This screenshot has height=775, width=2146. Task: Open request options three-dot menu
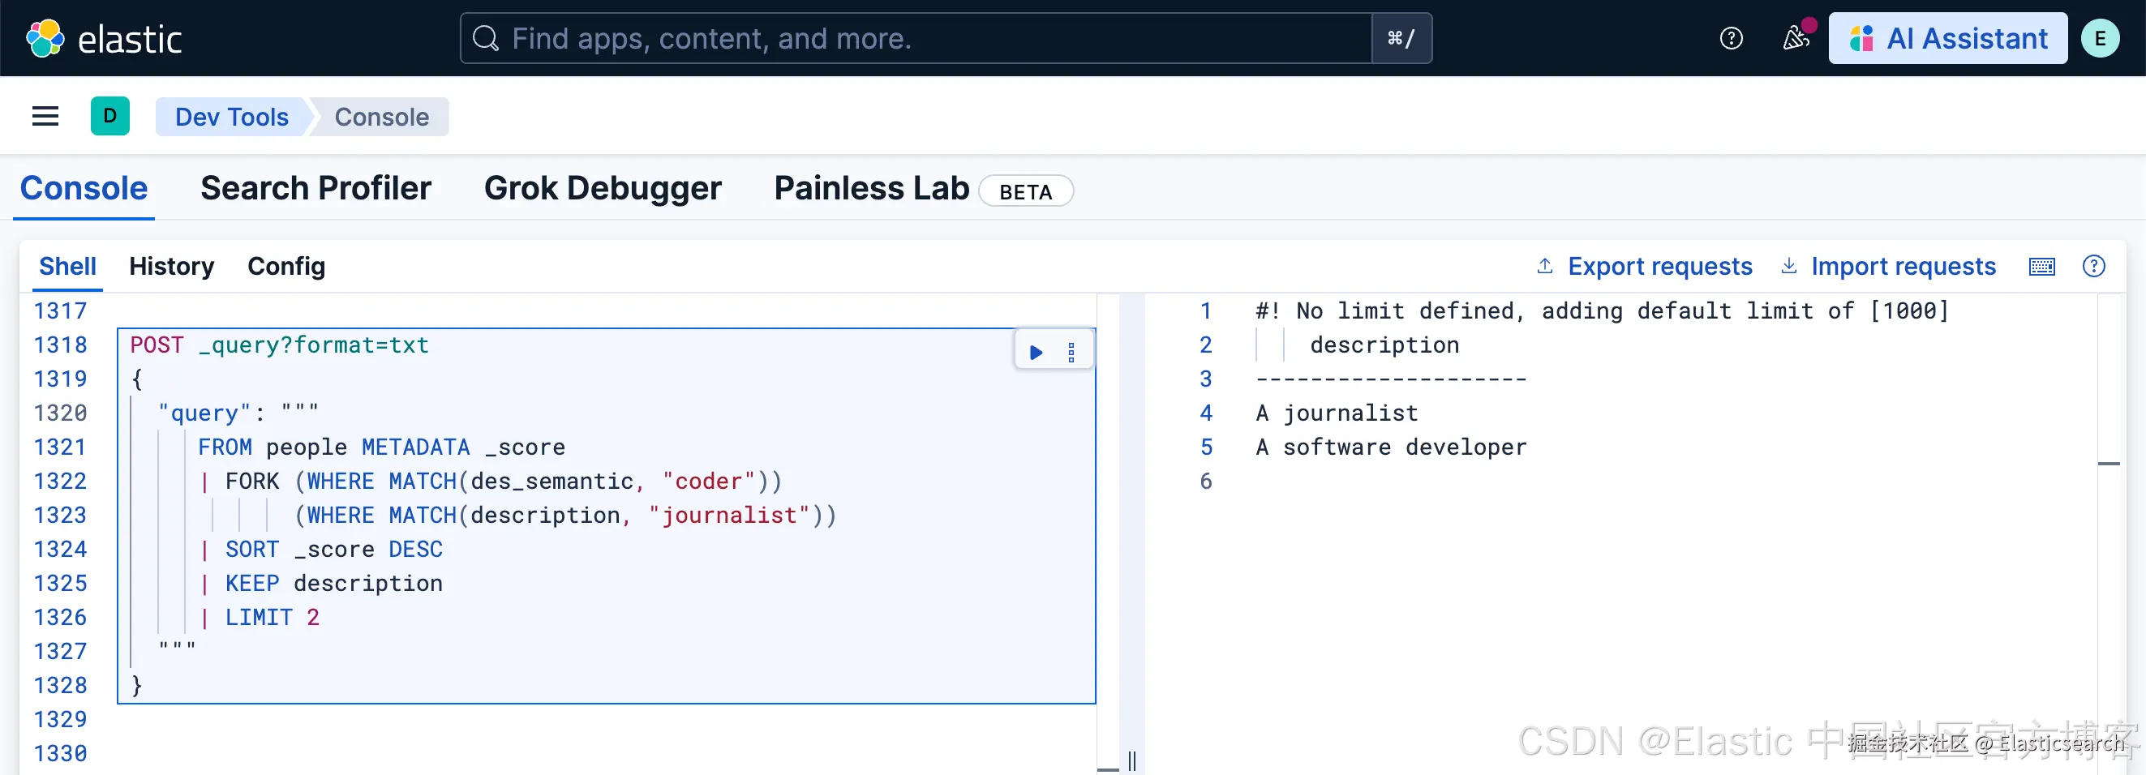click(1071, 352)
